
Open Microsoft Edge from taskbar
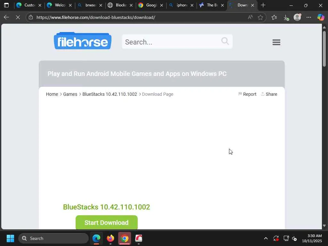point(96,238)
